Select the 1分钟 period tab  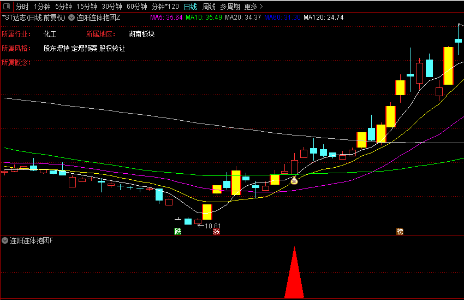pos(42,7)
